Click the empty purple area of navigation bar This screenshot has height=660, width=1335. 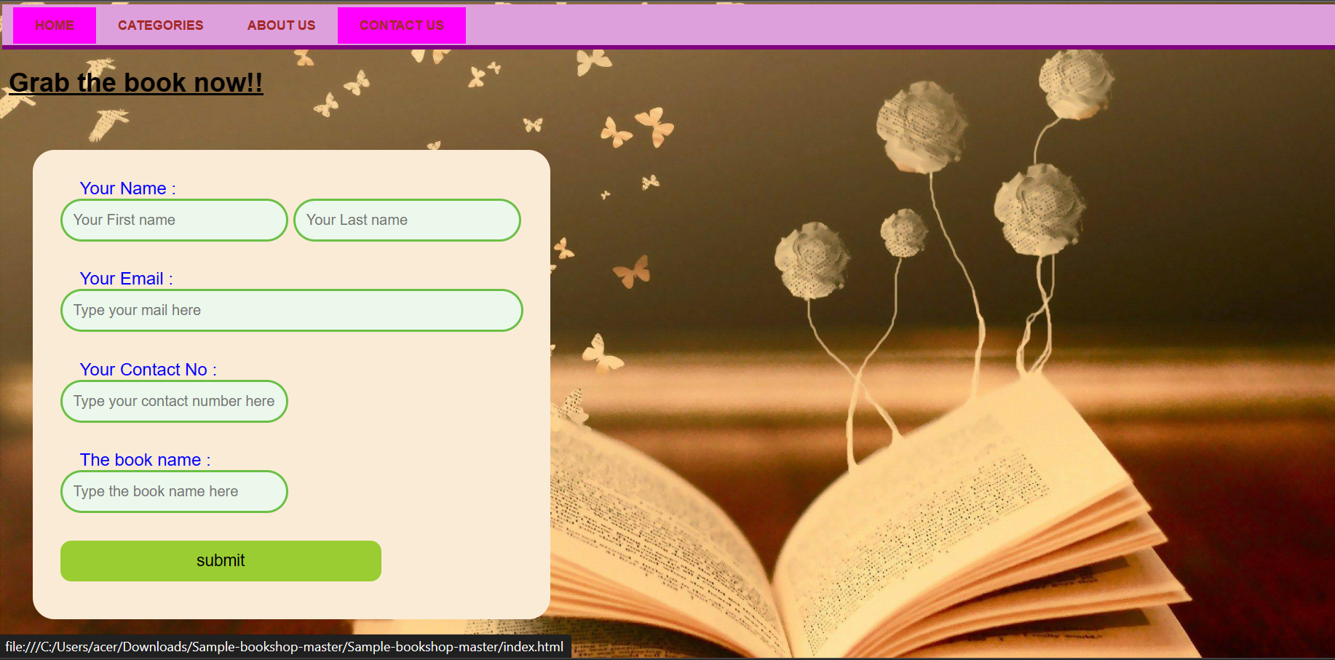click(874, 25)
